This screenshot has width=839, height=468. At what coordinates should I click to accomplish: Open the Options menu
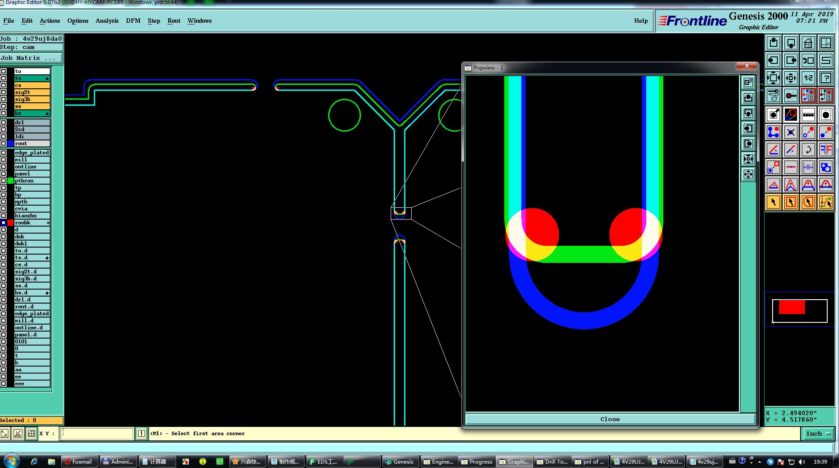78,21
